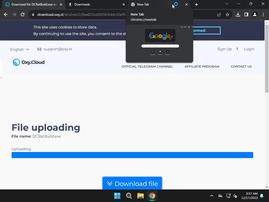Click the browser back arrow
Viewport: 269px width, 202px height.
coord(6,15)
